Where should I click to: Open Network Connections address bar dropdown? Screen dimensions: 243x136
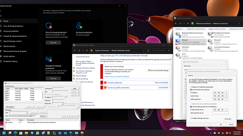[239, 23]
